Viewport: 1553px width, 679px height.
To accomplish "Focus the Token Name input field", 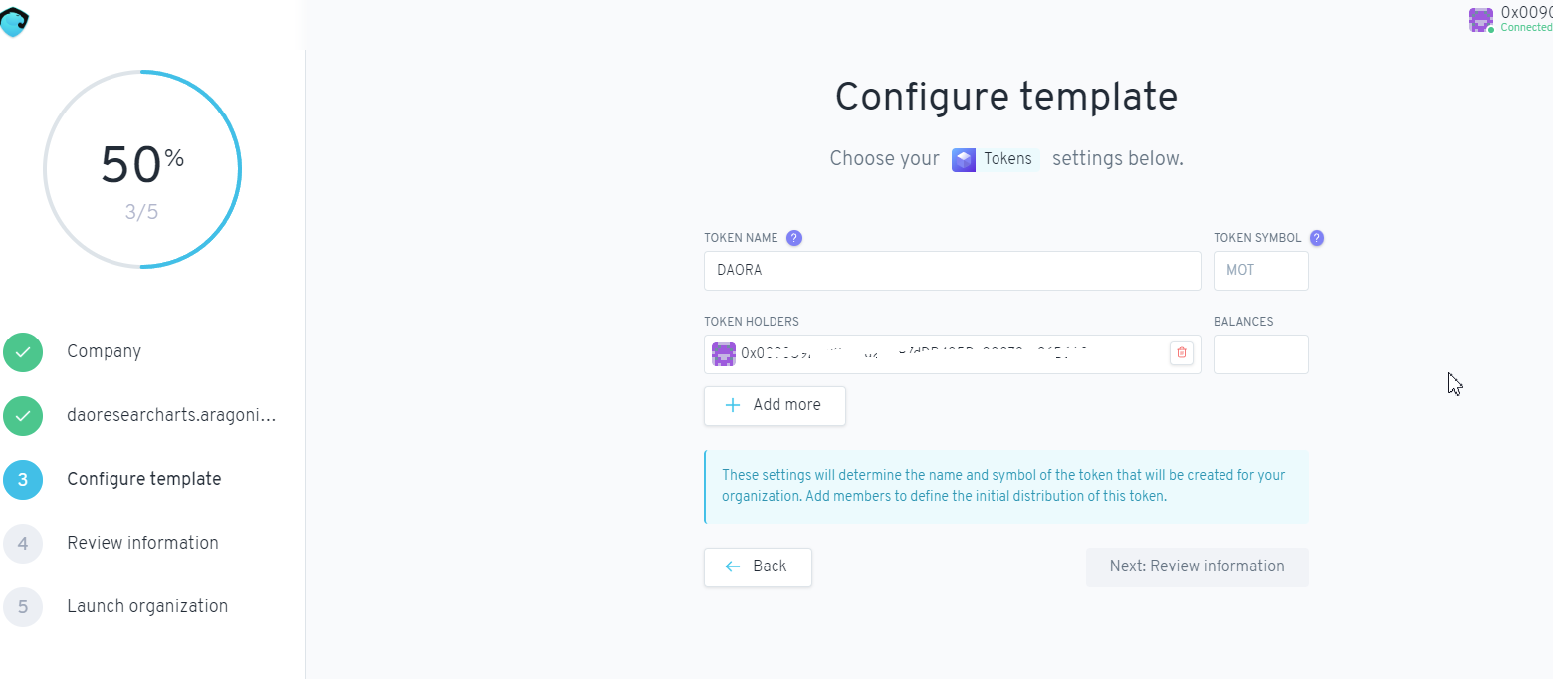I will pos(952,271).
